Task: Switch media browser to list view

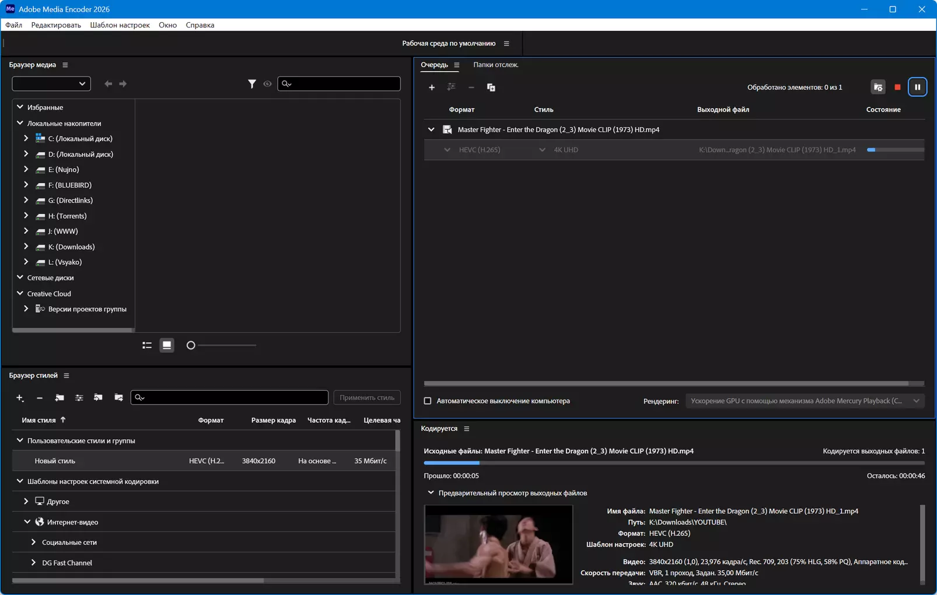Action: click(147, 345)
